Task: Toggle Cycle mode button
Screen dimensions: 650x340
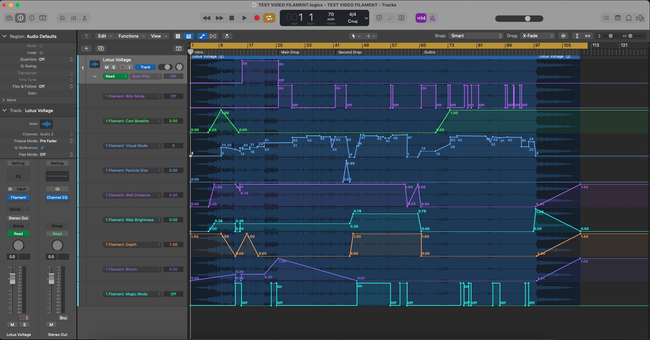Action: point(269,18)
